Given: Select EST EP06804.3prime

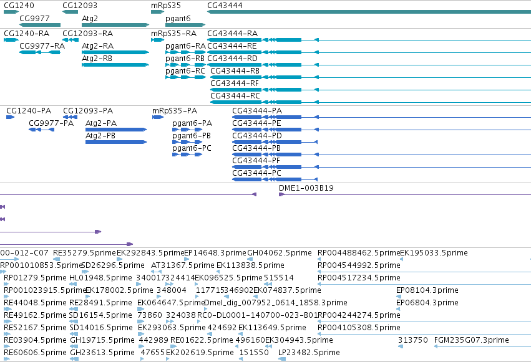Looking at the screenshot, I should tap(427, 303).
